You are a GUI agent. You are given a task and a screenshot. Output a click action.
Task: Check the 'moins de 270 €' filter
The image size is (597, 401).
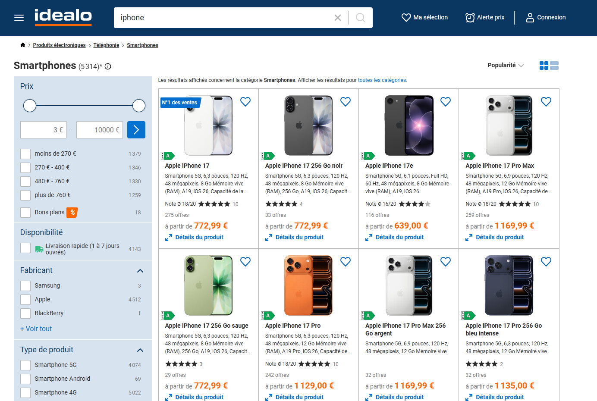coord(25,154)
